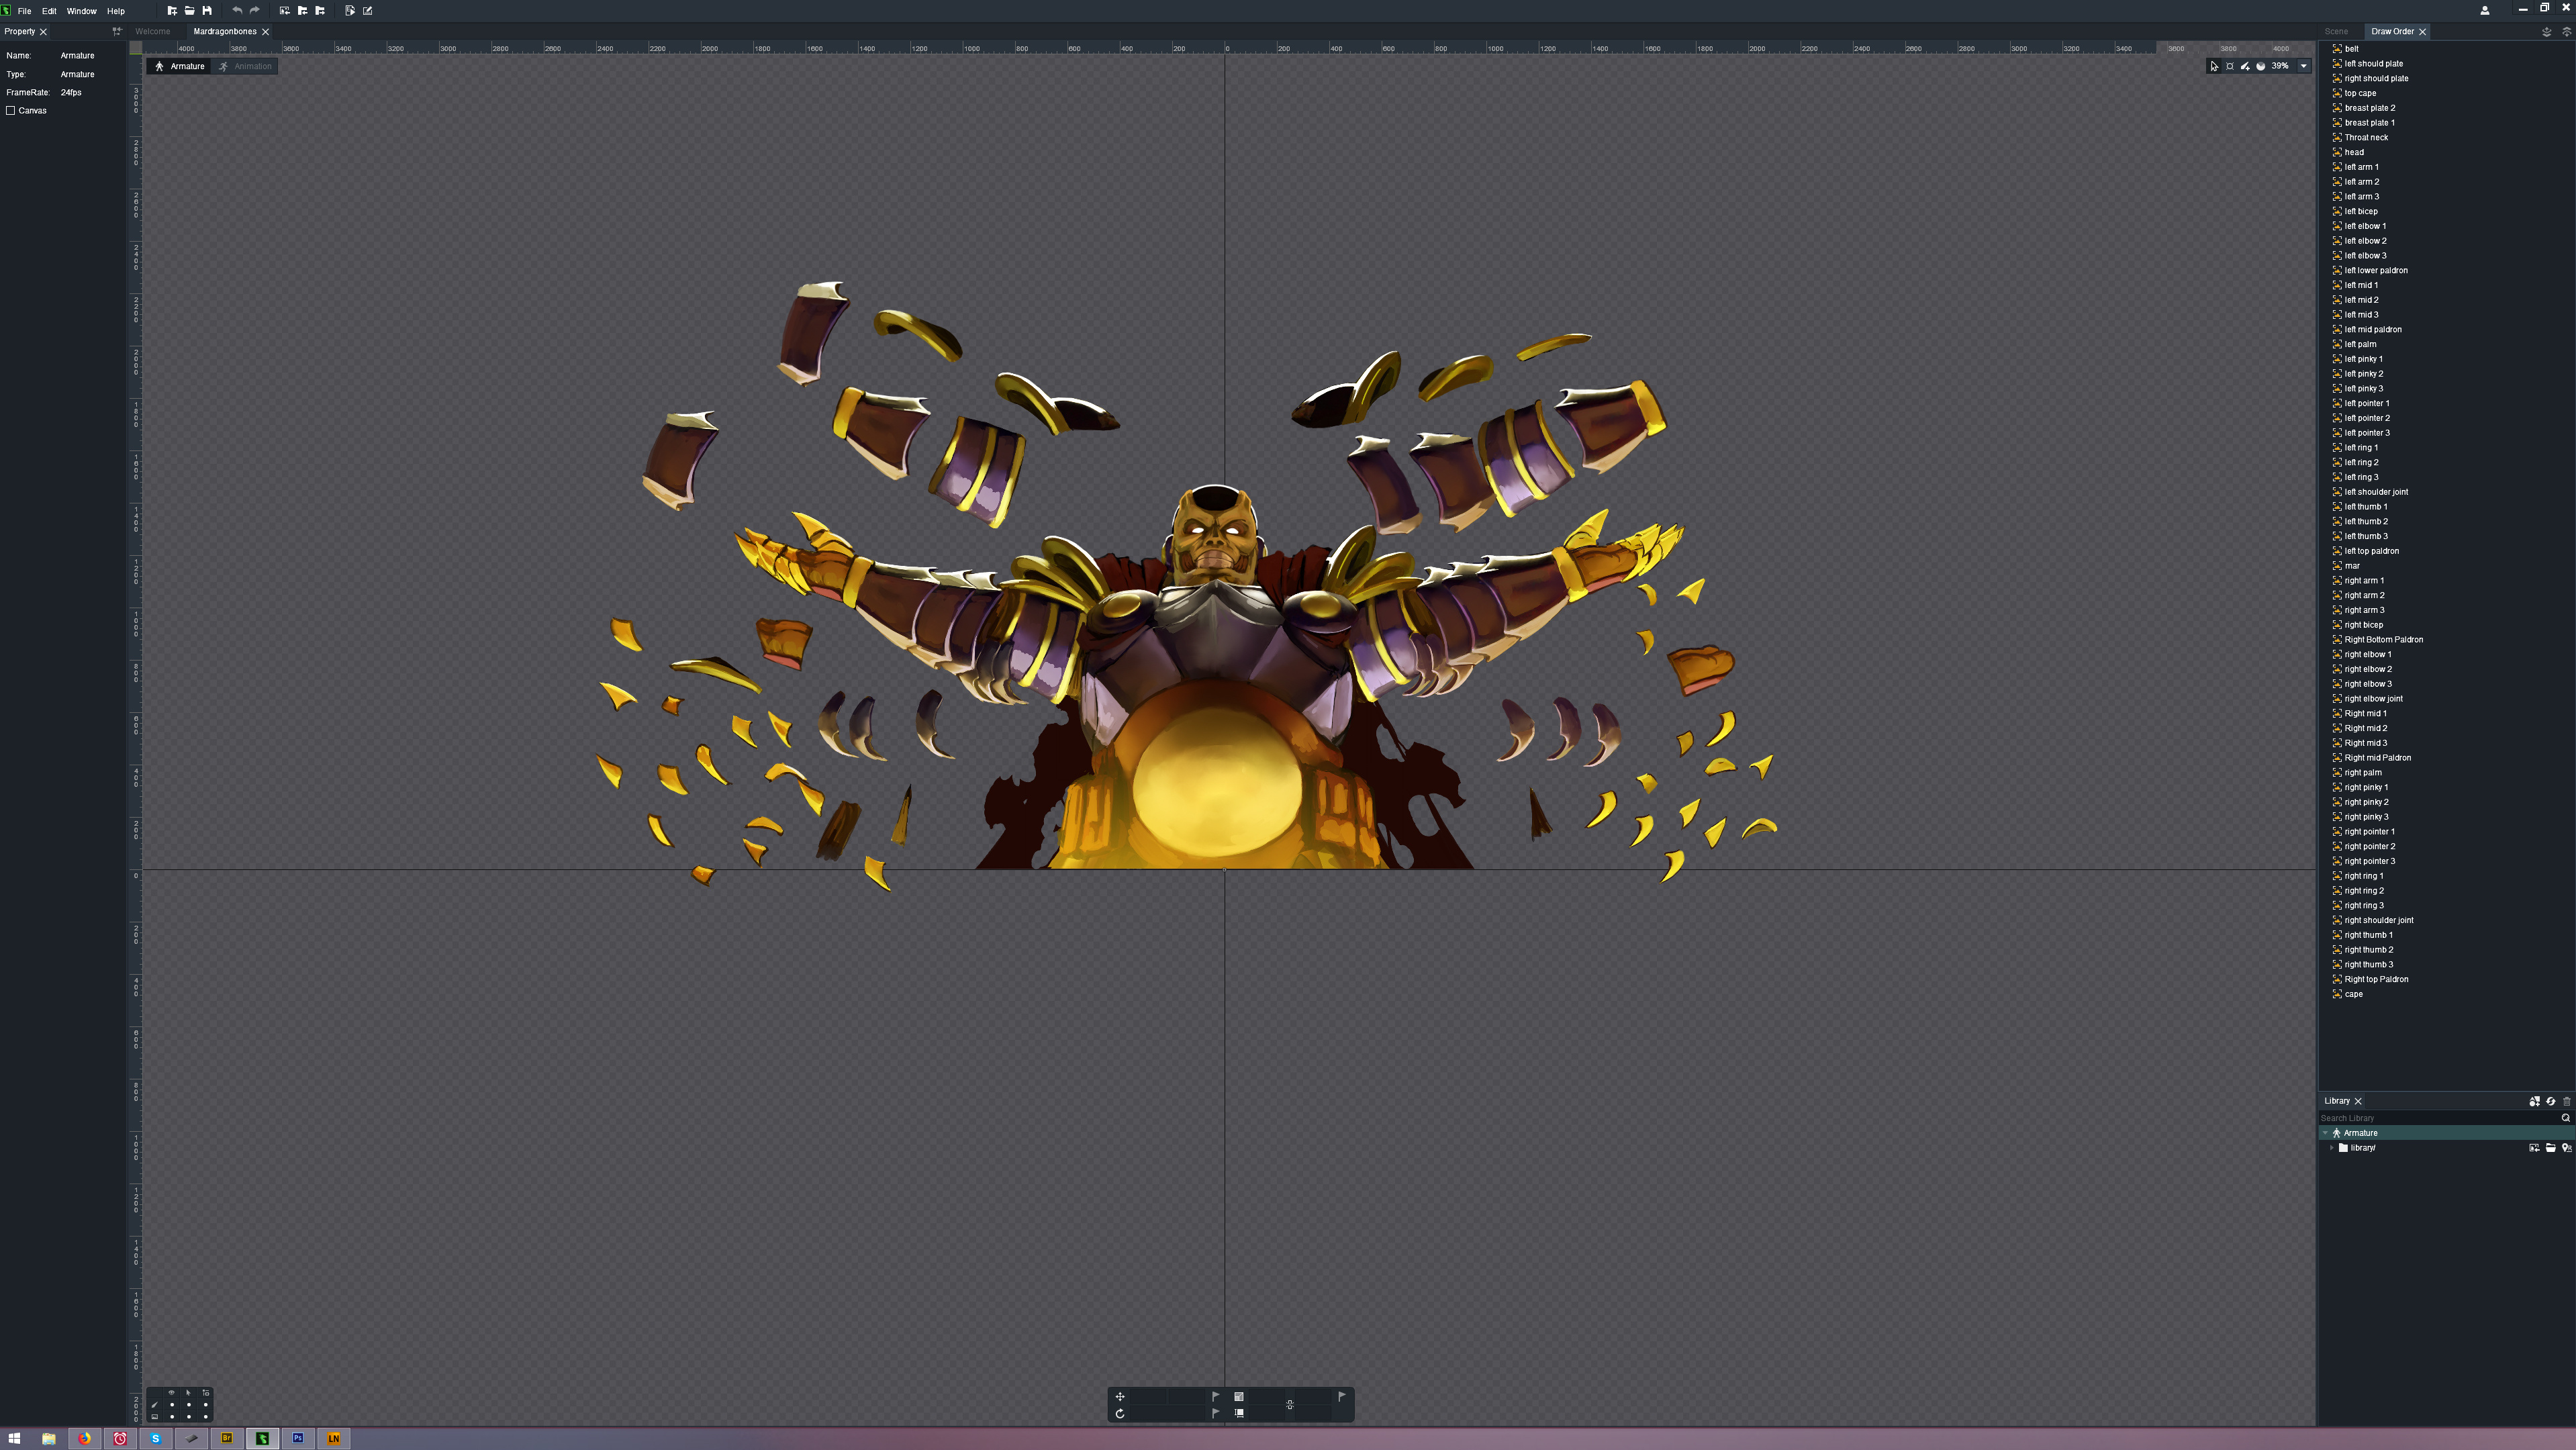Collapse the Armature node in Library
This screenshot has height=1450, width=2576.
[2325, 1133]
